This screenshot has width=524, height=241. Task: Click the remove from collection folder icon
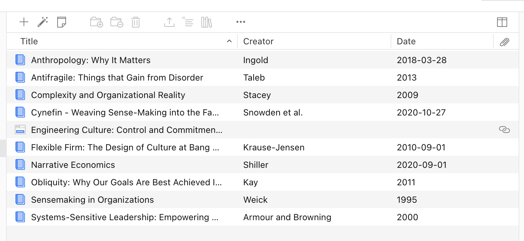117,22
